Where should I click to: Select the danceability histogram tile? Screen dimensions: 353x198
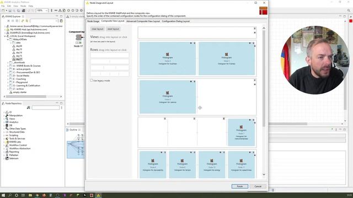[x=153, y=165]
